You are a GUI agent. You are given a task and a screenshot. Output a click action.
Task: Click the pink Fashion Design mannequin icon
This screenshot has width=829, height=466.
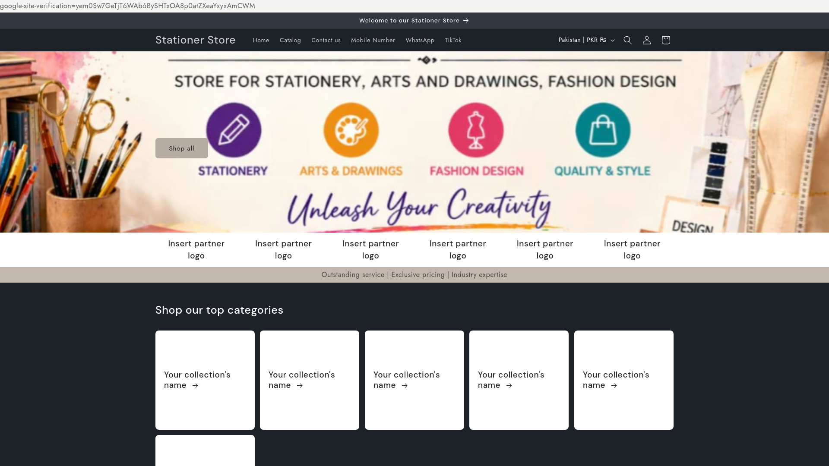point(476,130)
